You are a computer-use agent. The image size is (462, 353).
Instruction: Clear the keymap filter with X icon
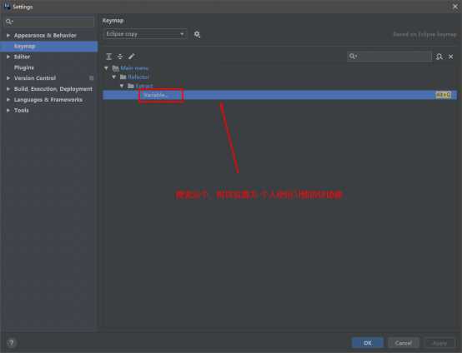451,57
